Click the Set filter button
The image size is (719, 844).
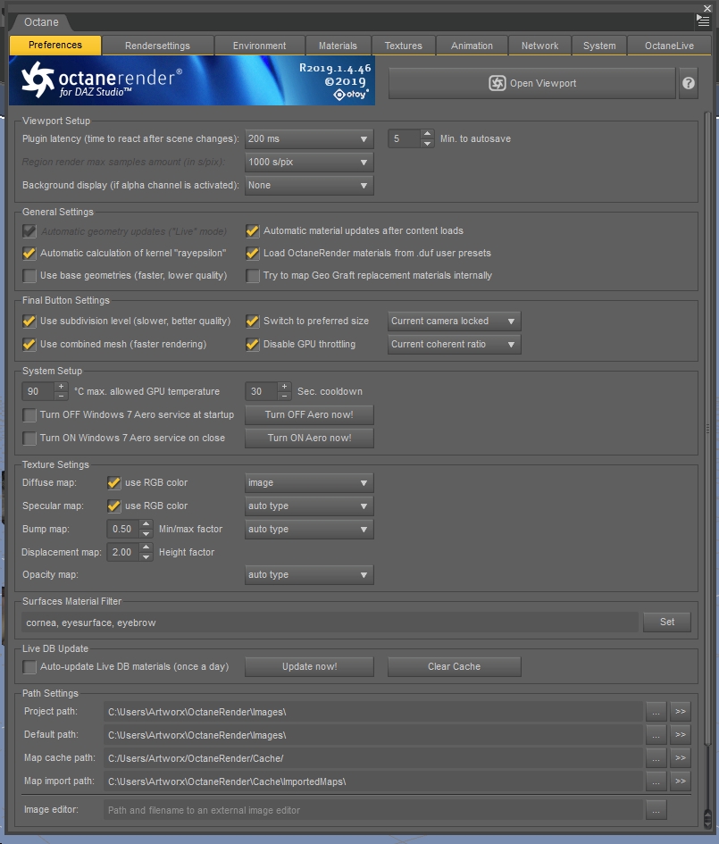pyautogui.click(x=667, y=623)
